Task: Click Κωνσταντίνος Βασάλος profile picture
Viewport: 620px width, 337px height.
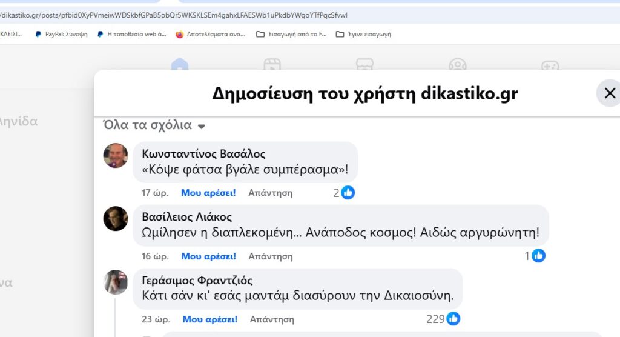Action: coord(116,156)
